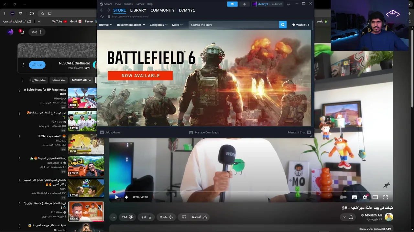Go forward in Steam store navigation

click(109, 10)
